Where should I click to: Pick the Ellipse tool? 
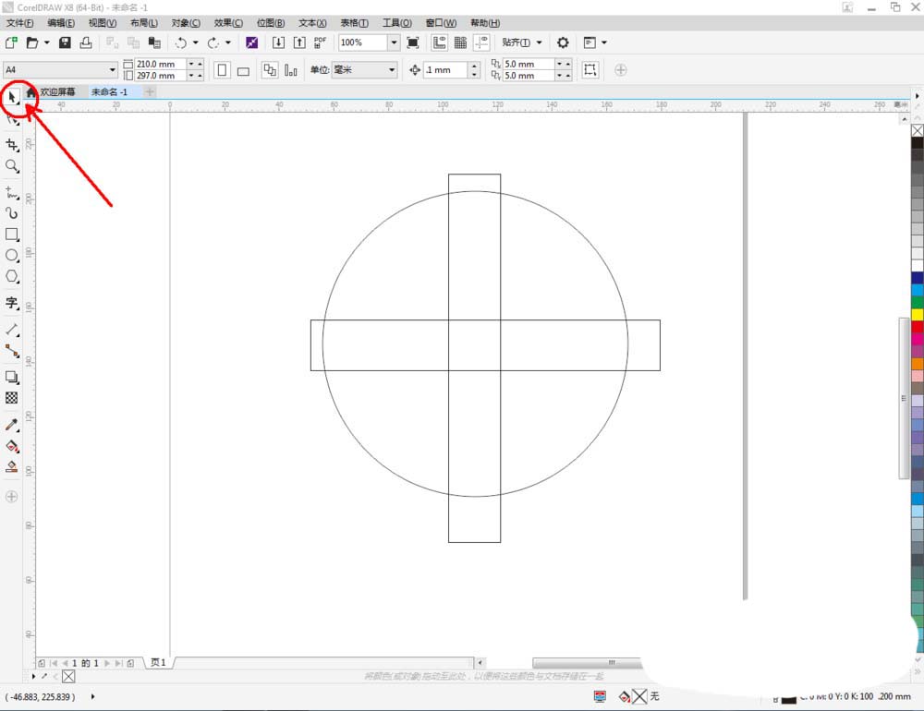[12, 256]
